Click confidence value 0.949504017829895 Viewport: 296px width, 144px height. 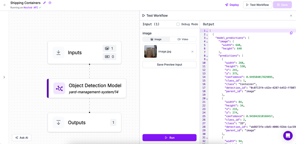coord(260,77)
